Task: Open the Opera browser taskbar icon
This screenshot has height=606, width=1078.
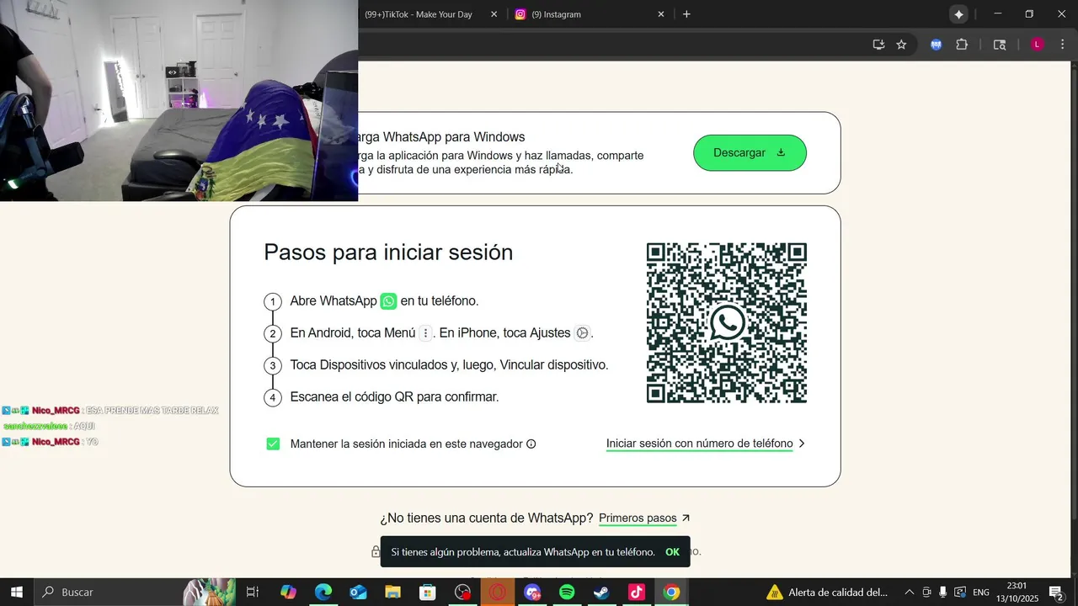Action: coord(498,593)
